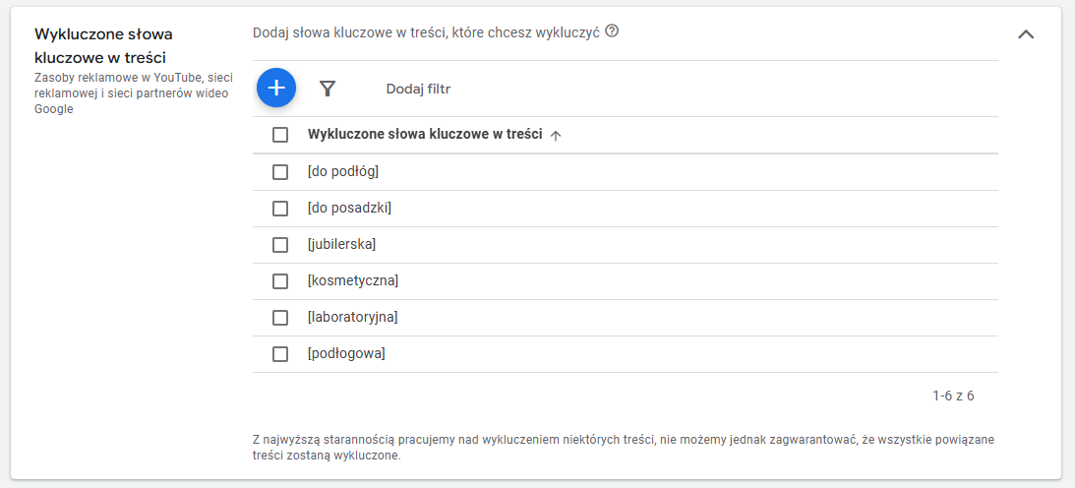1075x488 pixels.
Task: Toggle the select-all header checkbox
Action: pos(280,135)
